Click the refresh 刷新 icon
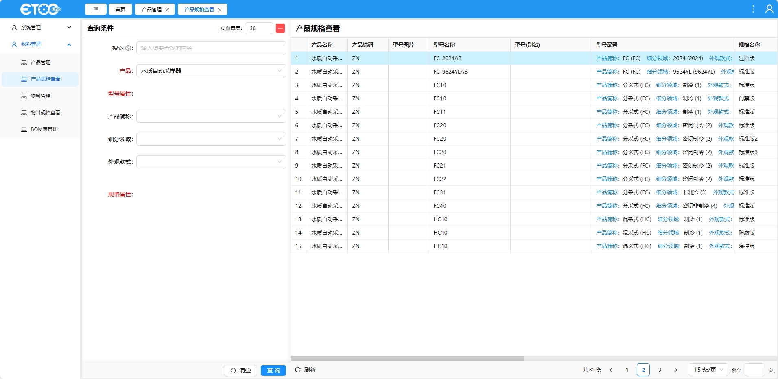Viewport: 778px width, 379px height. [298, 370]
